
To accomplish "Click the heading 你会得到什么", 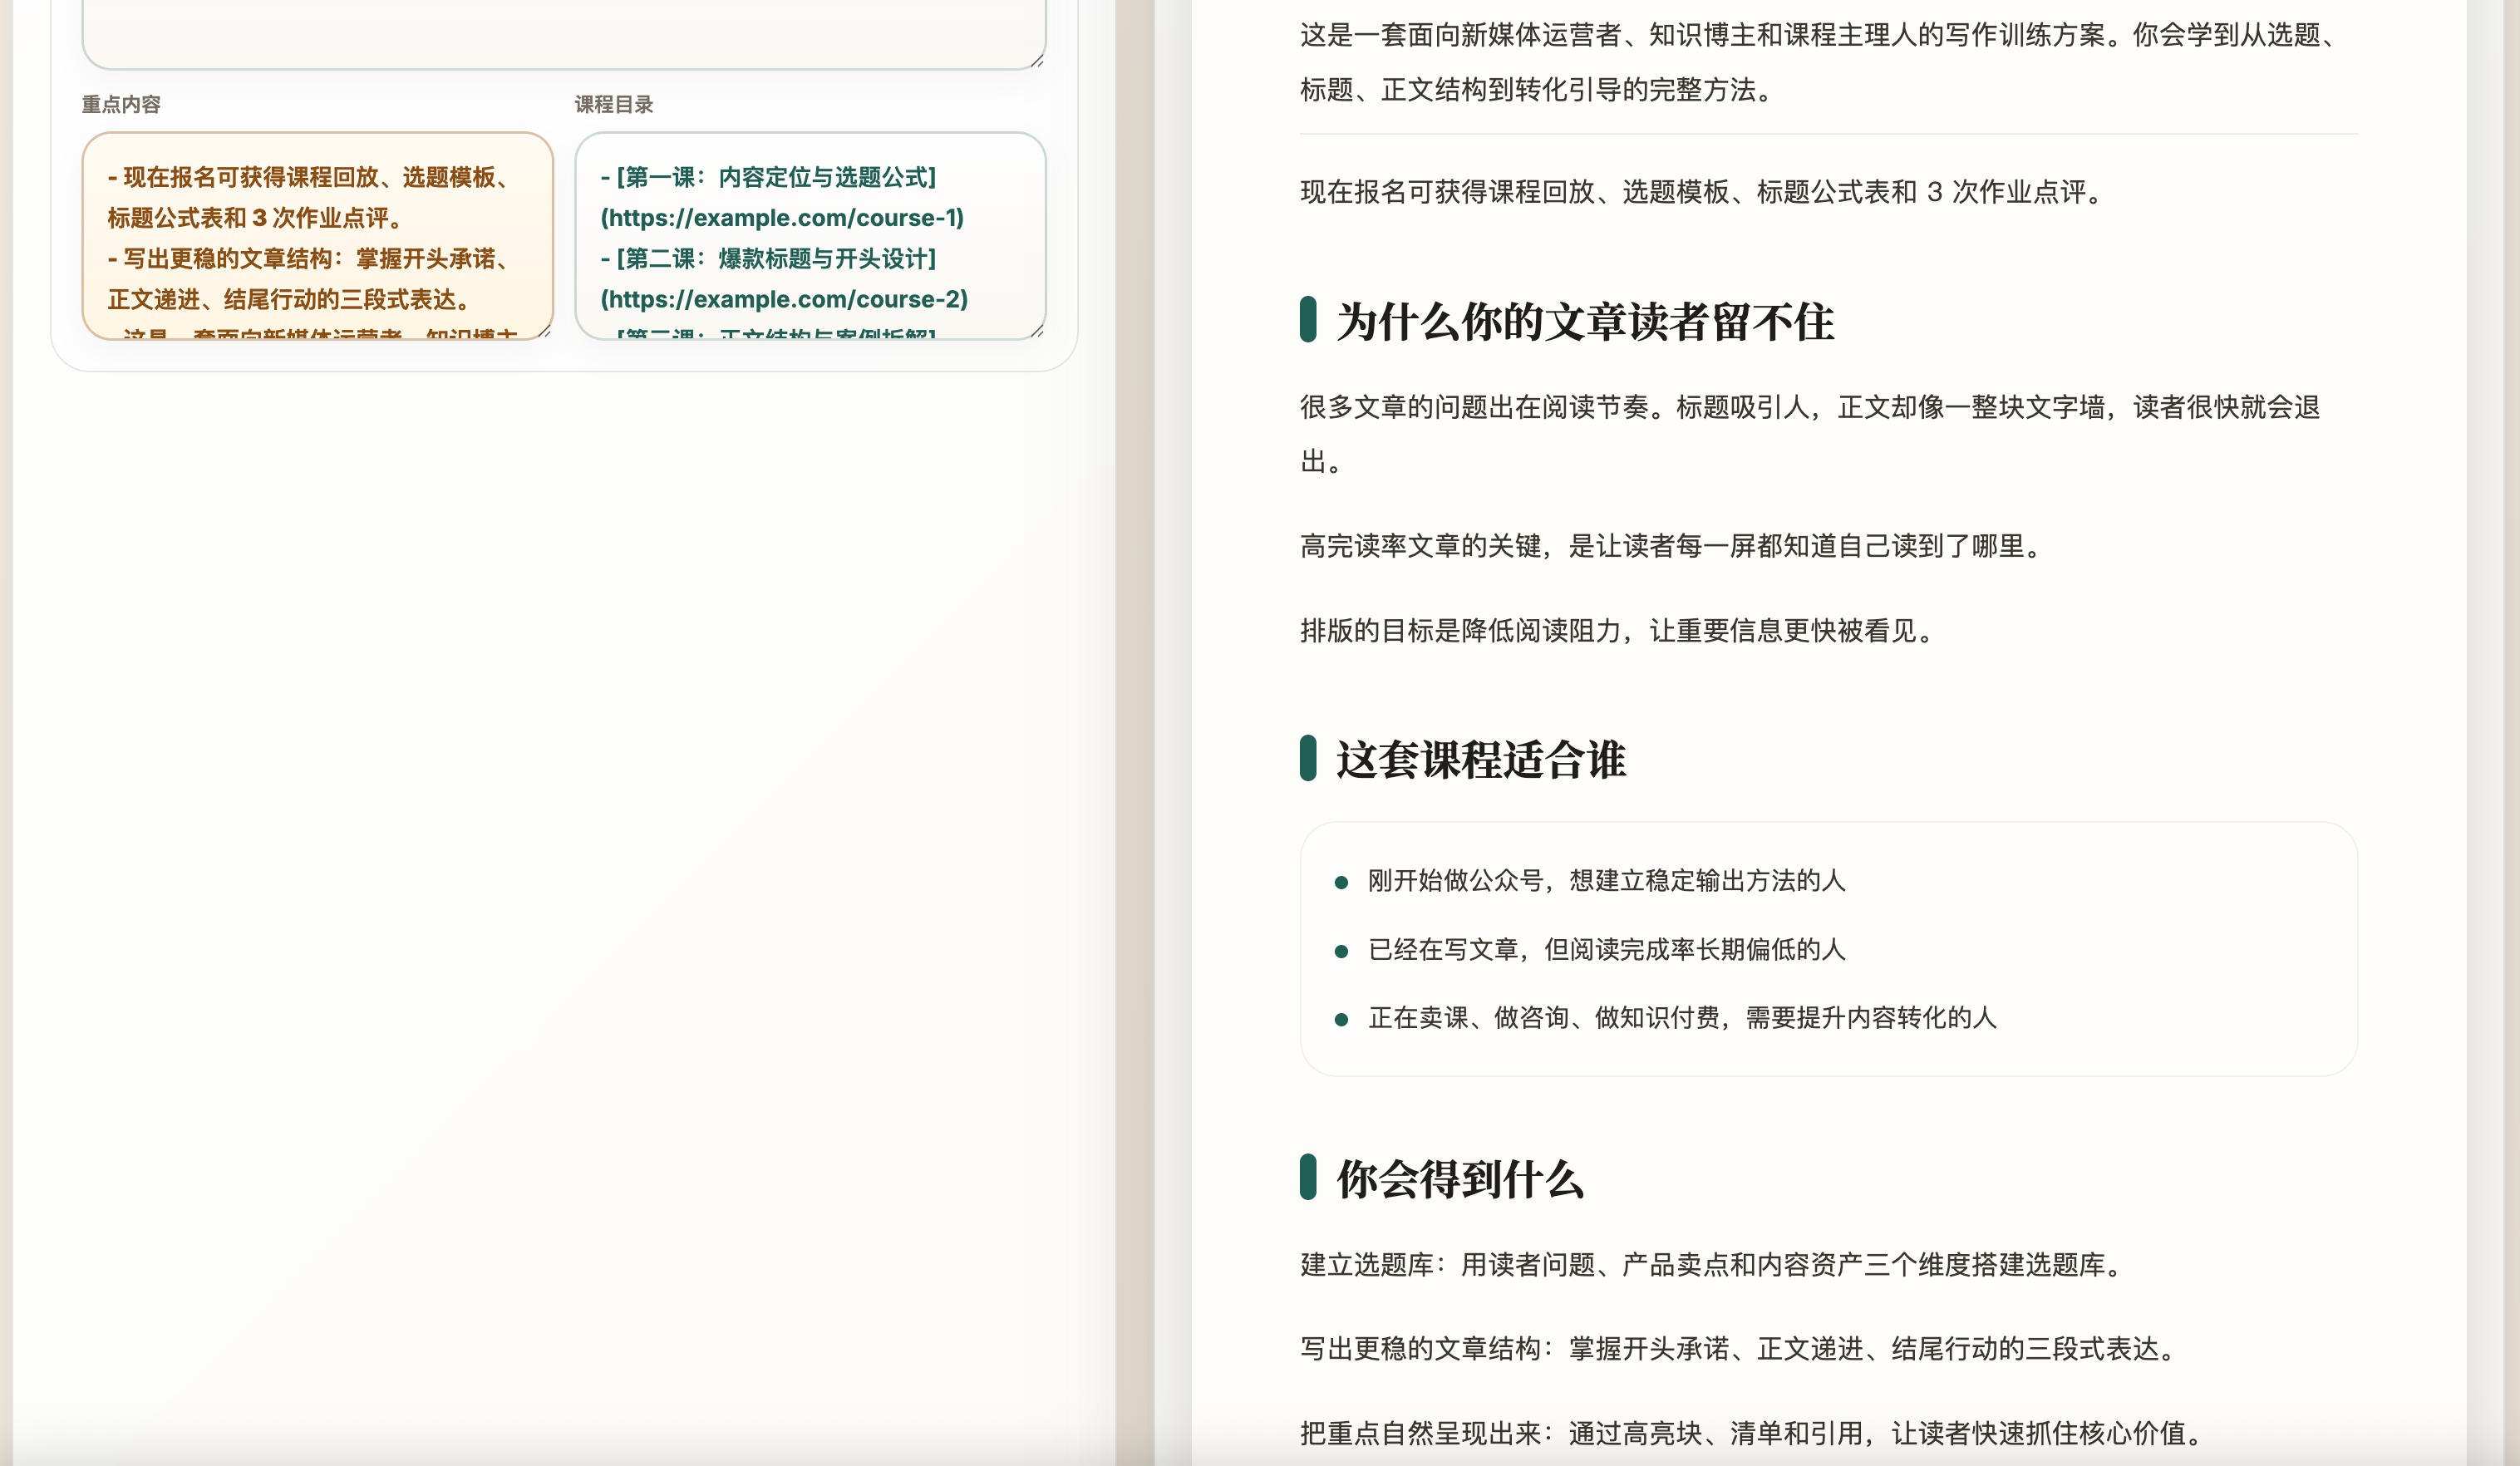I will [1460, 1179].
